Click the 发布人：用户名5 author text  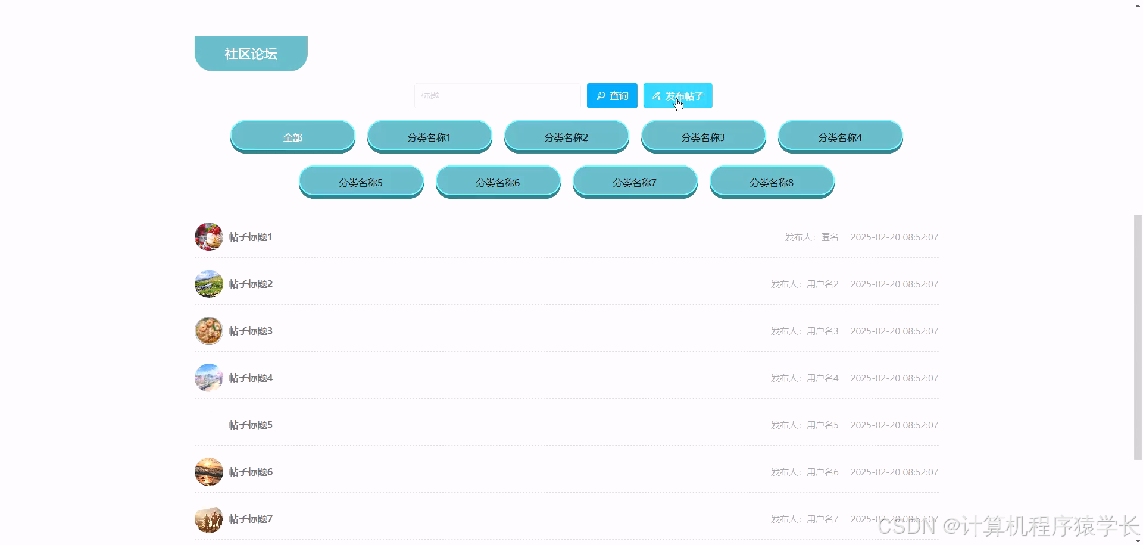point(805,425)
